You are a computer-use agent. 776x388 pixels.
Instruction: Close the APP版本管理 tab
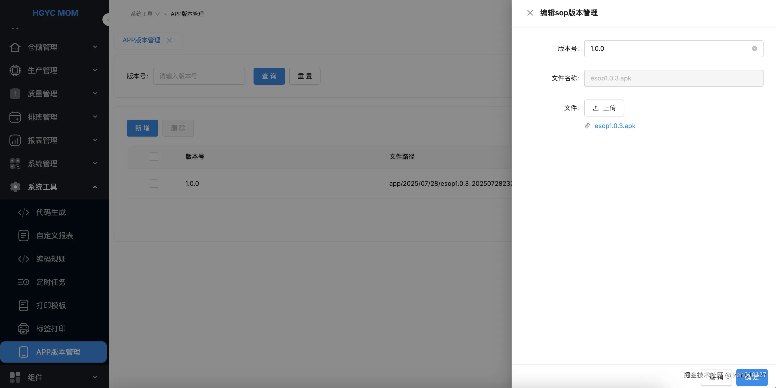[x=169, y=40]
